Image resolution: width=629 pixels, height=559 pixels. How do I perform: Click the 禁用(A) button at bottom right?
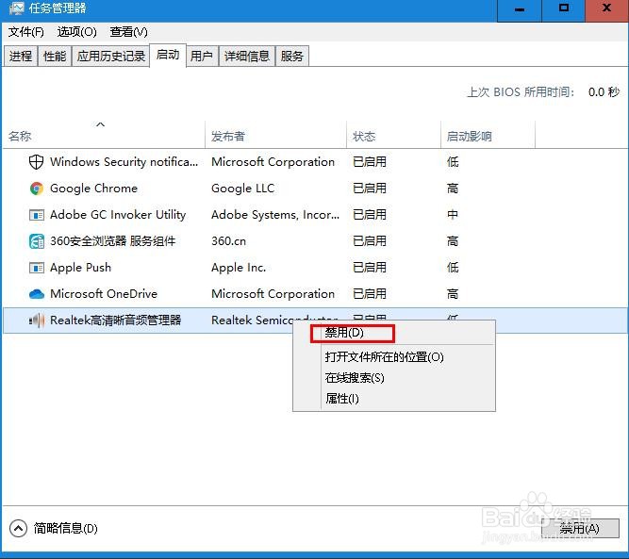tap(580, 529)
